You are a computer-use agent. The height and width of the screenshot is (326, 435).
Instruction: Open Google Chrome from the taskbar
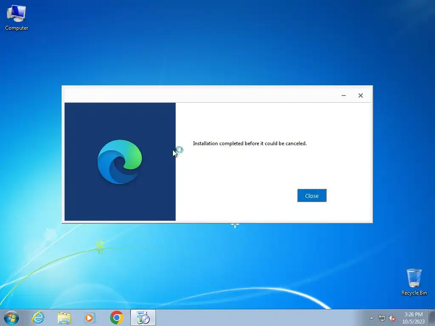point(116,318)
